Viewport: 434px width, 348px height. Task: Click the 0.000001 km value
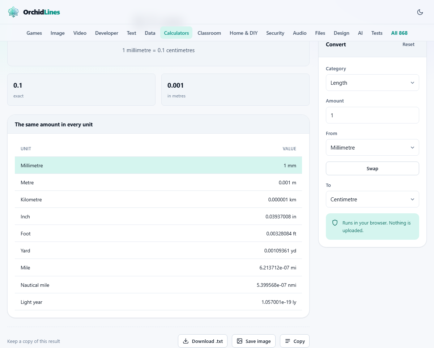tap(282, 200)
